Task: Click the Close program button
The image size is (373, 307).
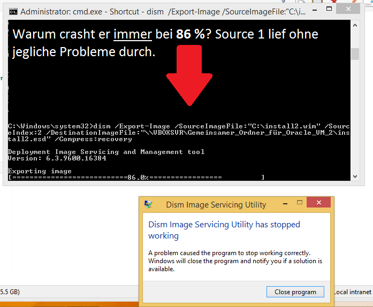Action: click(295, 292)
